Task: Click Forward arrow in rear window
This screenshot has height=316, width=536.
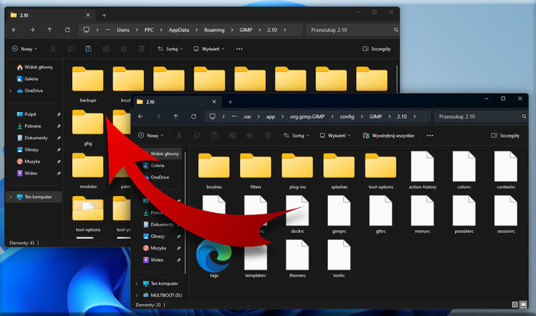Action: (x=32, y=30)
